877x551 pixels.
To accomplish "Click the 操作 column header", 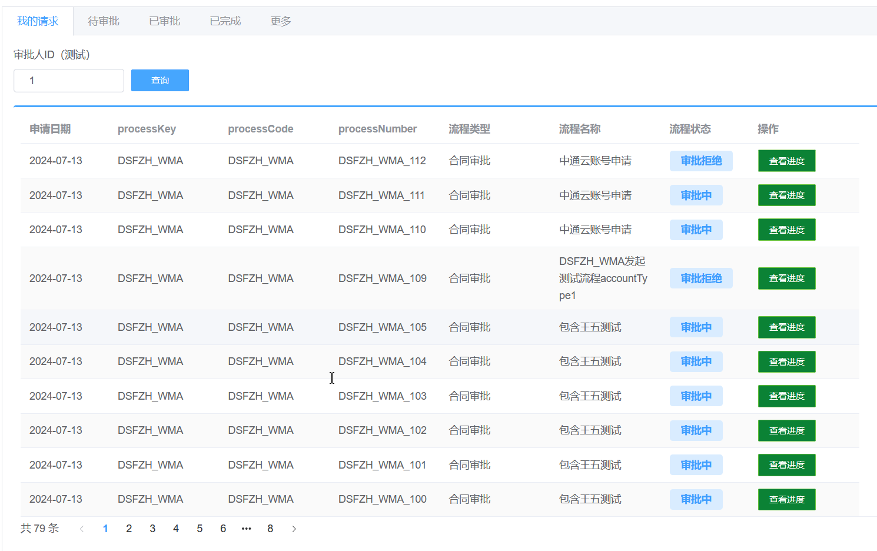I will 768,129.
